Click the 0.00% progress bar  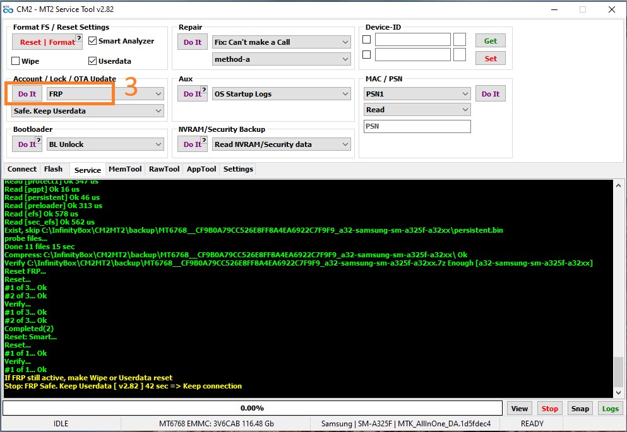pos(253,409)
